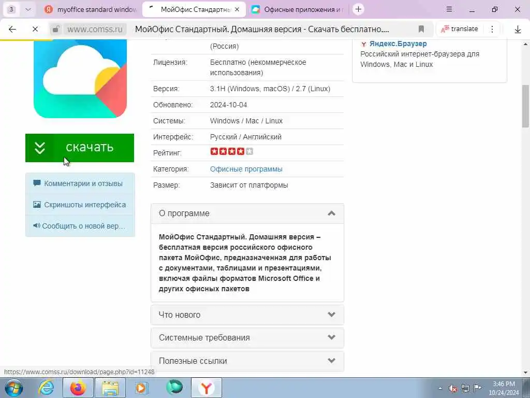Expand the Что нового section
Screen dimensions: 530x398
coord(247,315)
